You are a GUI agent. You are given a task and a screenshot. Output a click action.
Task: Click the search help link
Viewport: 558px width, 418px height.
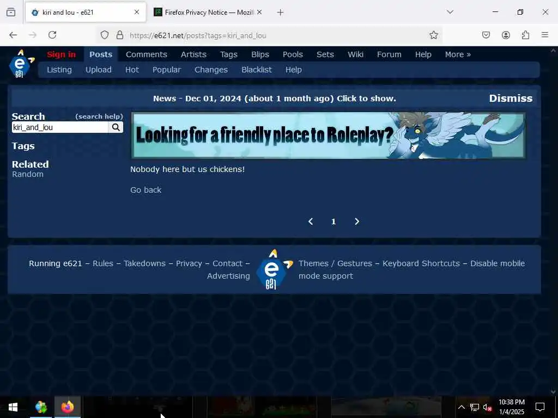99,116
